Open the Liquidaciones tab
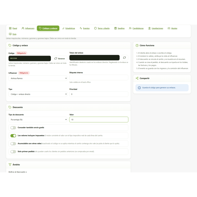This screenshot has width=197, height=197. 155,28
